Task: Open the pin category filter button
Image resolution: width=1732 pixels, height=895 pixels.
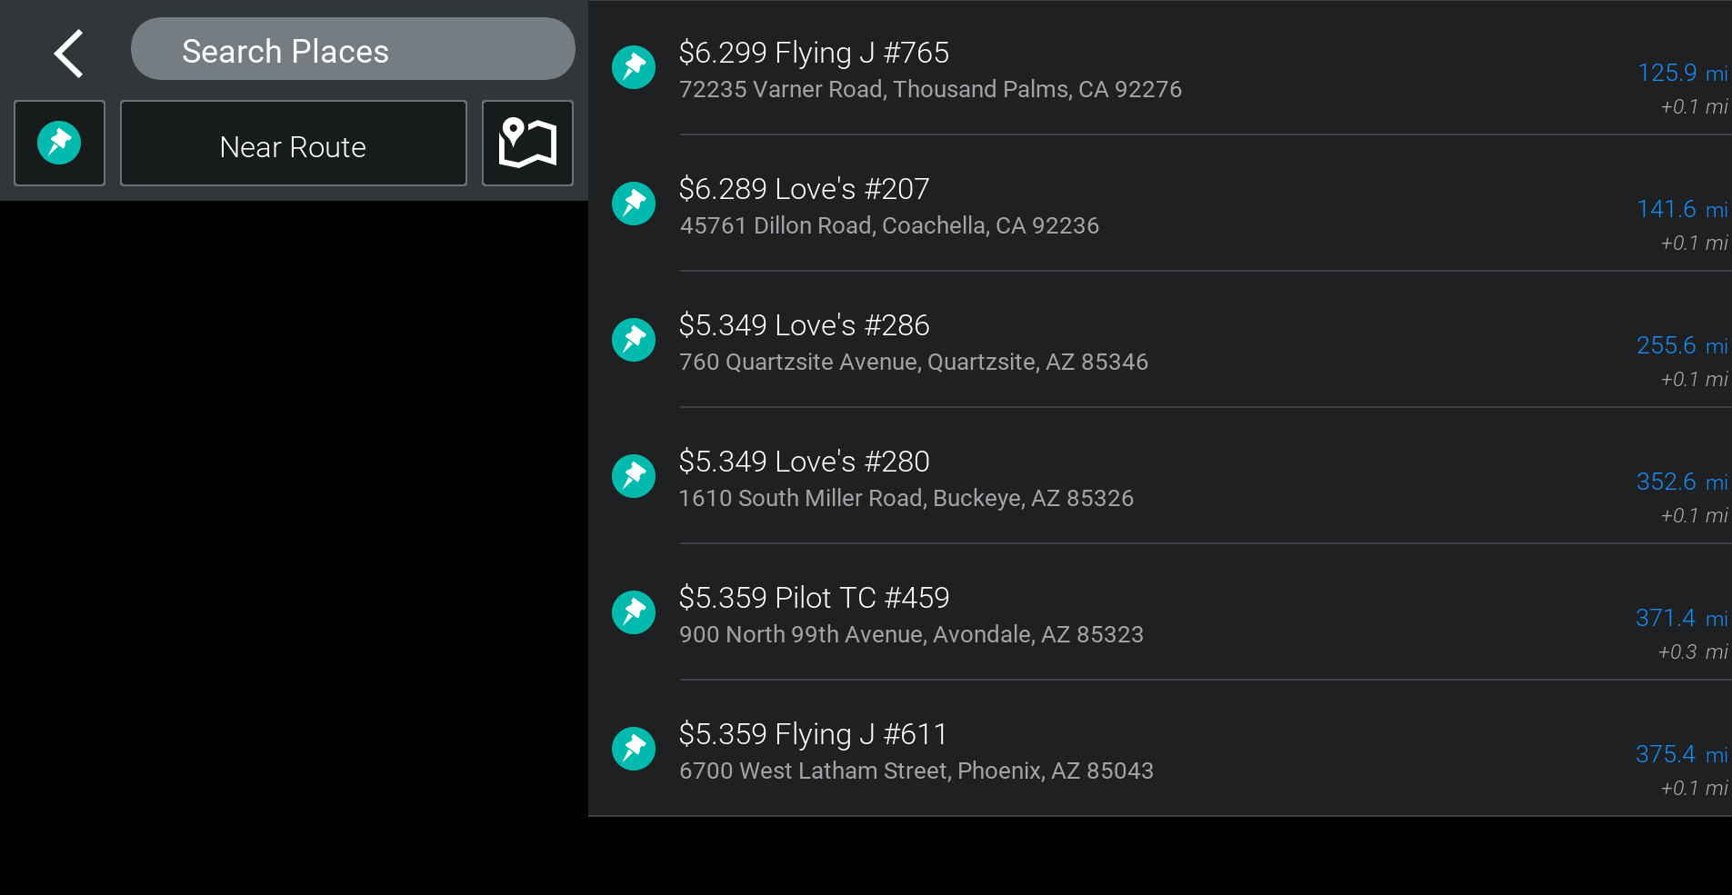Action: 59,144
